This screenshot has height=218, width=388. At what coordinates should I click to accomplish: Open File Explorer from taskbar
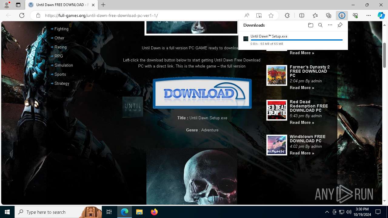[139, 212]
